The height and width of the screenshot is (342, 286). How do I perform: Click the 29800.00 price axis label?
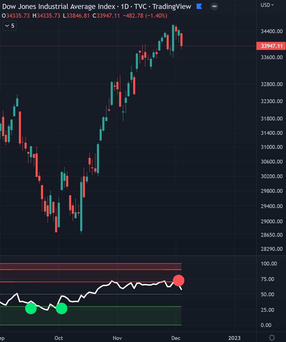click(272, 191)
